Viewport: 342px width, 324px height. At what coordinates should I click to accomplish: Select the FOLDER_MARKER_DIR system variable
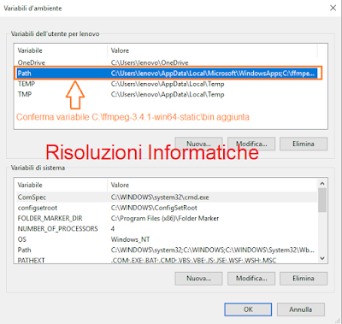point(166,218)
